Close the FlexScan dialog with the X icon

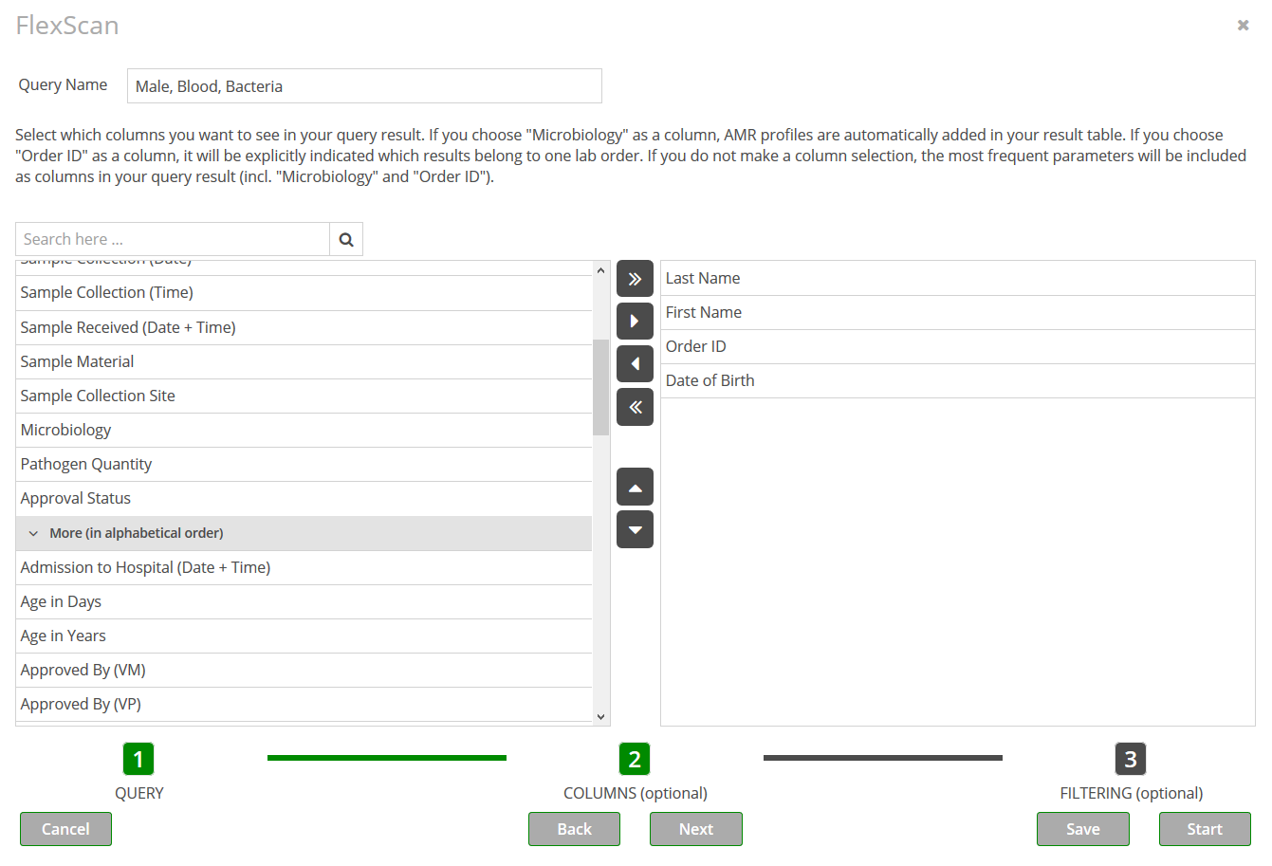(1243, 26)
